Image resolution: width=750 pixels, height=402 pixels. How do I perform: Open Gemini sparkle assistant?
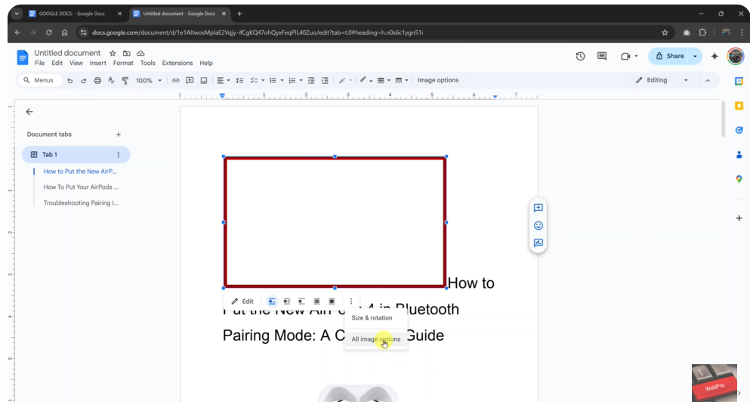pos(715,56)
